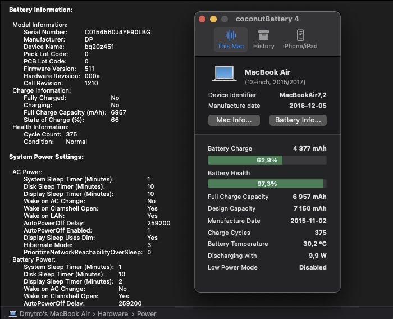Select Condition value Normal

click(x=76, y=142)
